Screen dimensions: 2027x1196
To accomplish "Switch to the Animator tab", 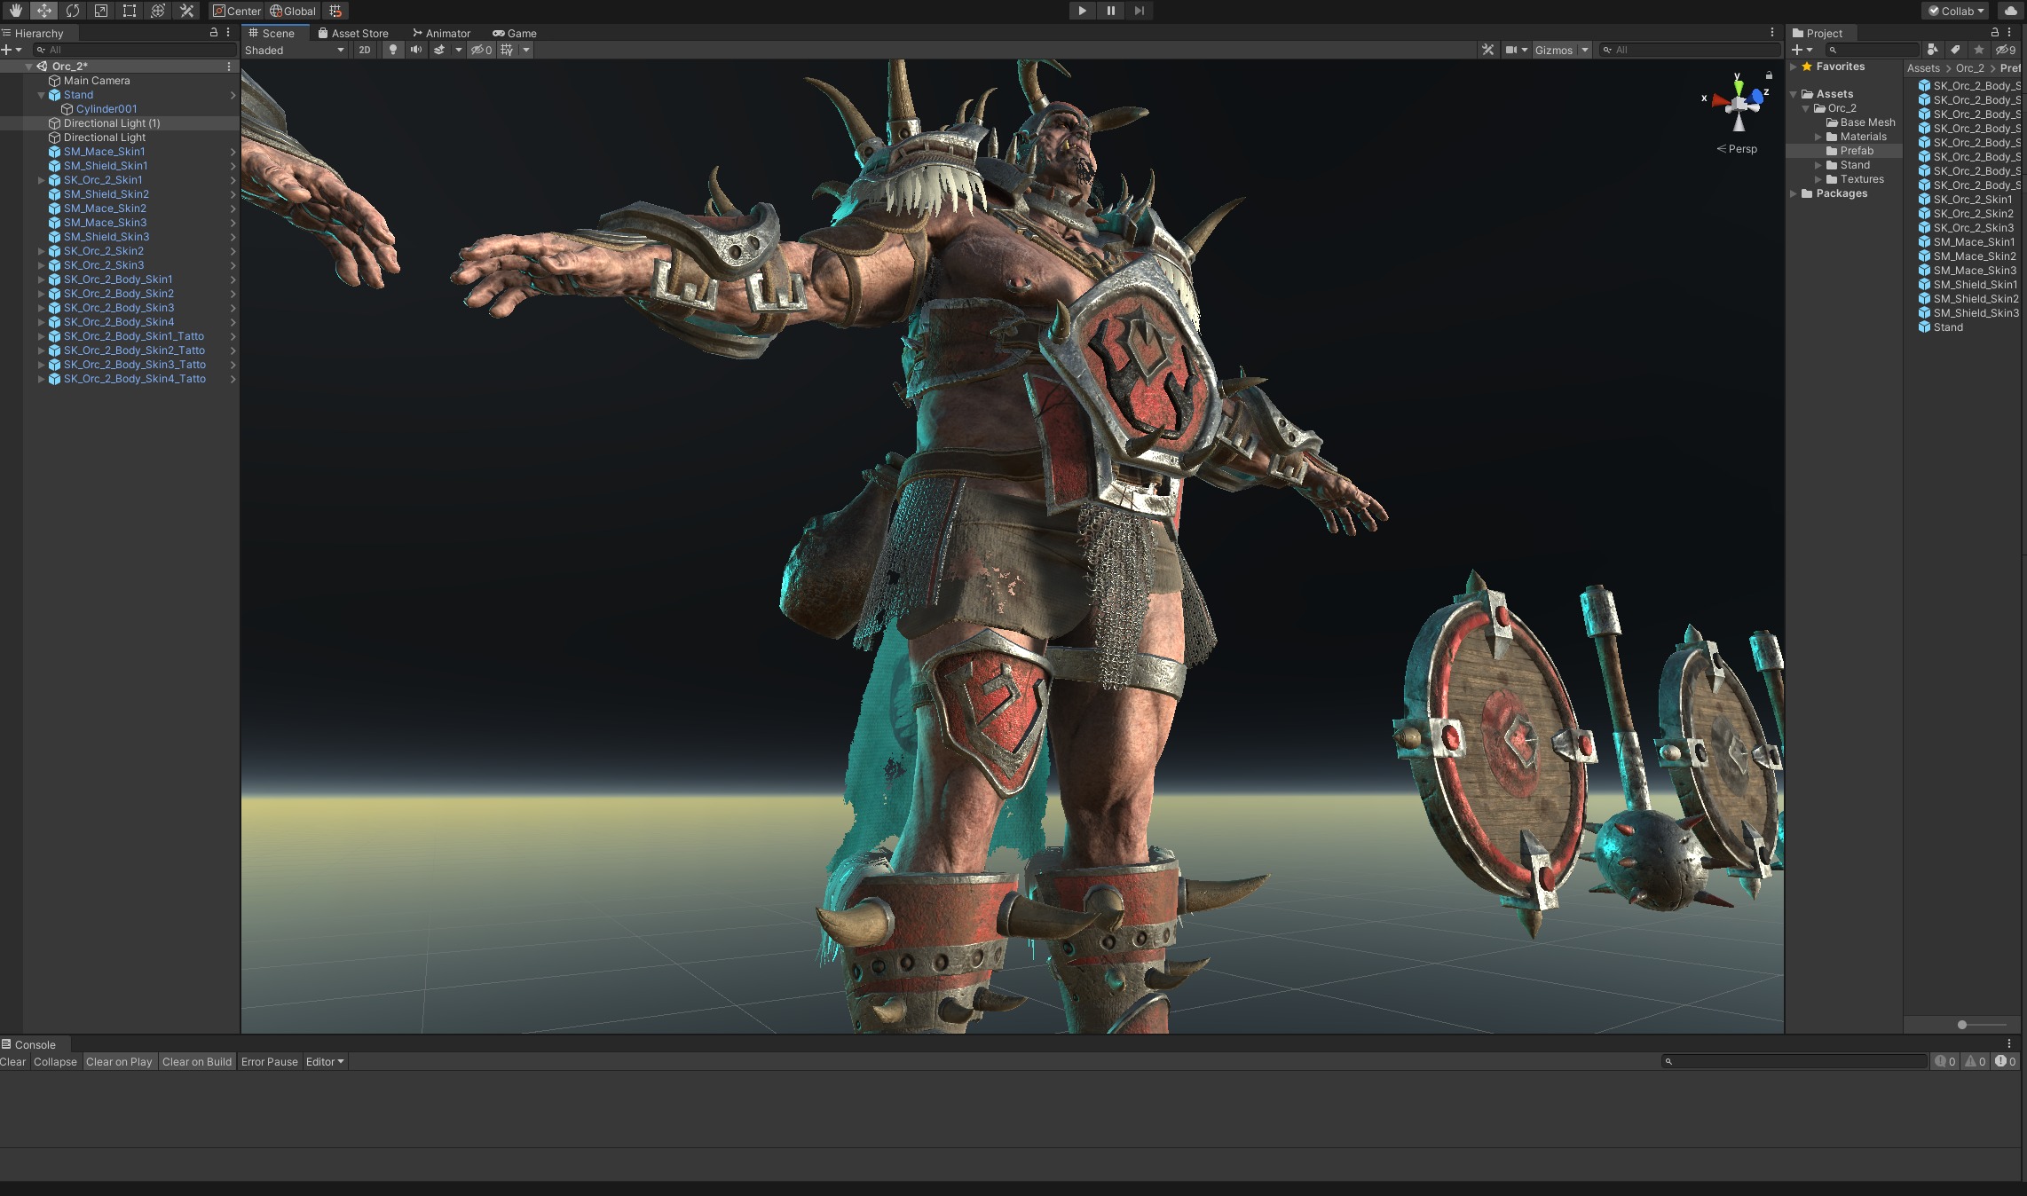I will tap(441, 33).
